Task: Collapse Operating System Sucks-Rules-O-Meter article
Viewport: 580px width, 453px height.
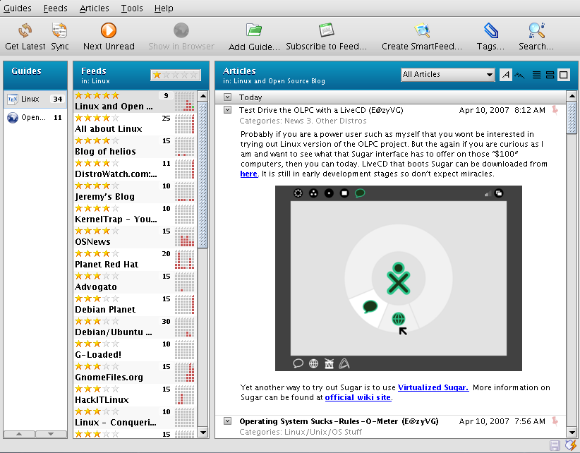Action: point(227,421)
